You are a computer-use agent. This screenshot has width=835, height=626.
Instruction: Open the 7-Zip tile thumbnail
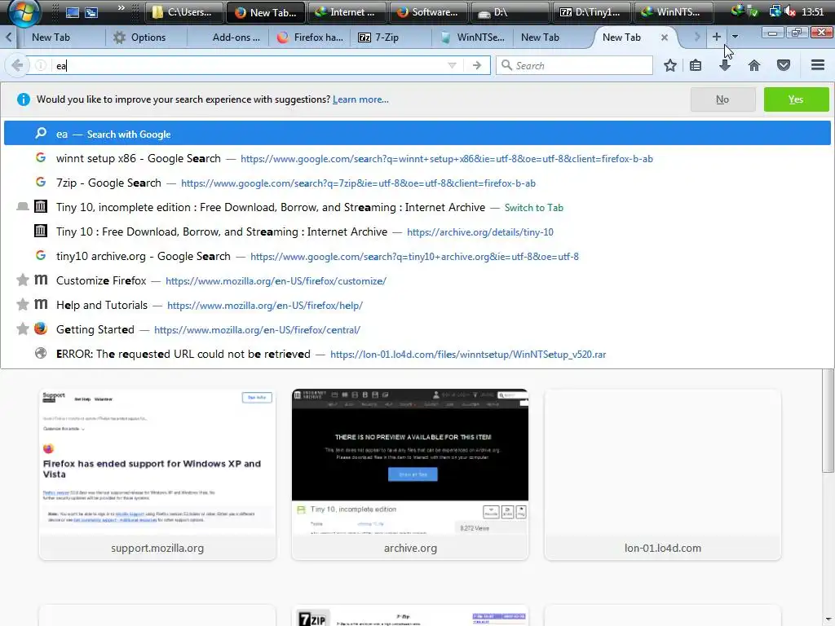tap(410, 616)
